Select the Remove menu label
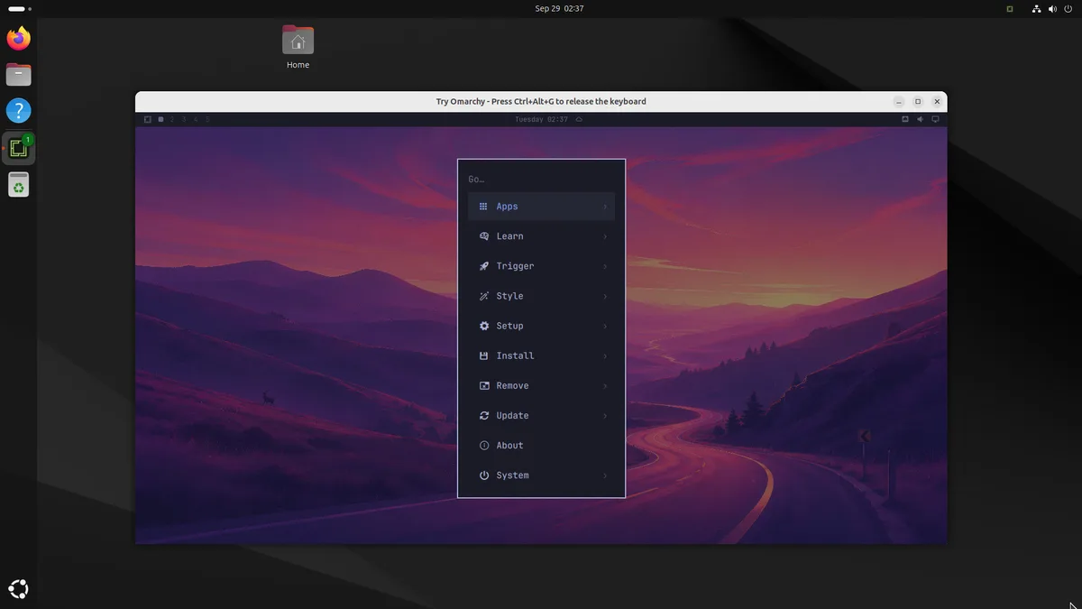The image size is (1082, 609). click(512, 385)
